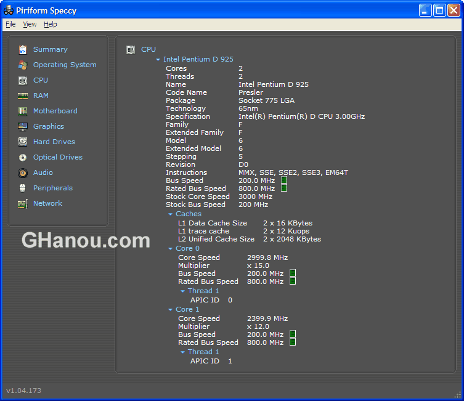Collapse the Caches section arrow

pos(170,214)
